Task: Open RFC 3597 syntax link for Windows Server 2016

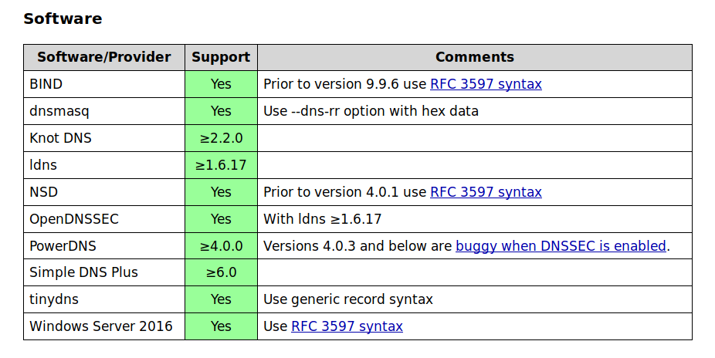Action: pos(347,326)
